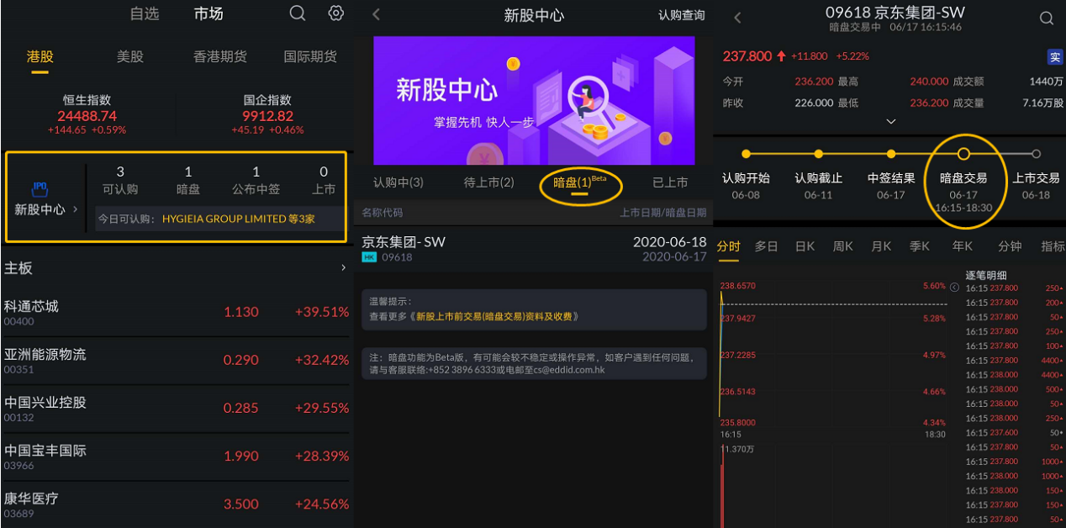Expand more quote details chevron
Image resolution: width=1066 pixels, height=528 pixels.
891,121
